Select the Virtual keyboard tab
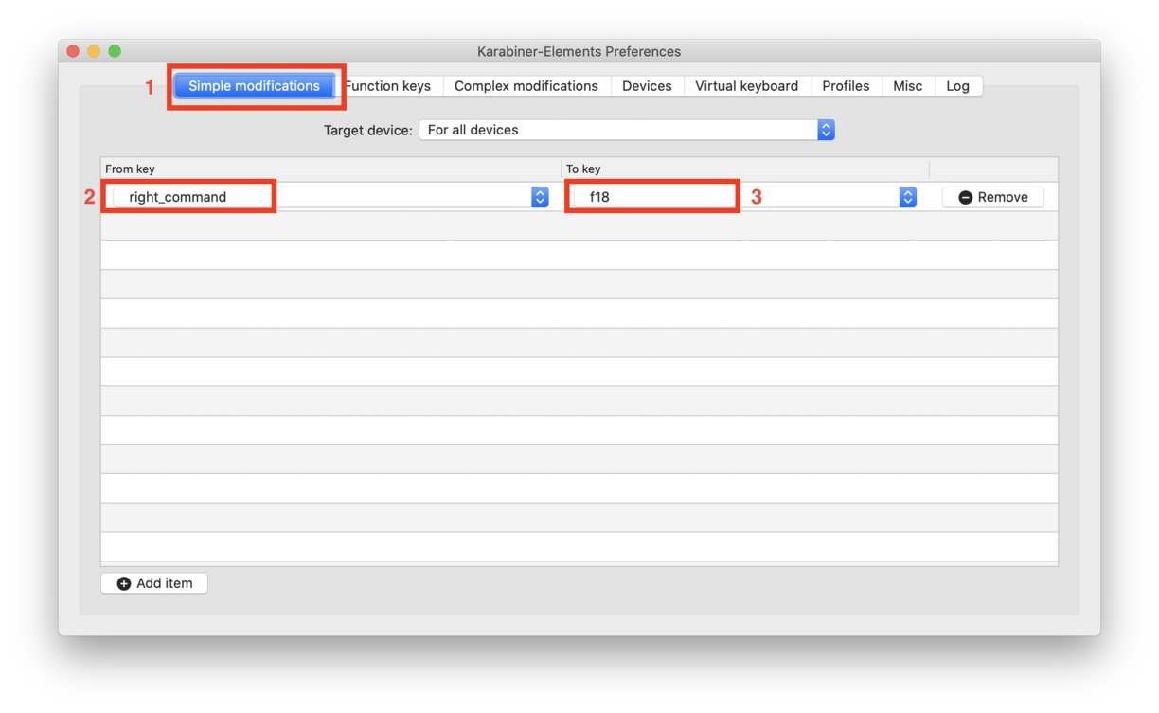The width and height of the screenshot is (1159, 713). [746, 86]
